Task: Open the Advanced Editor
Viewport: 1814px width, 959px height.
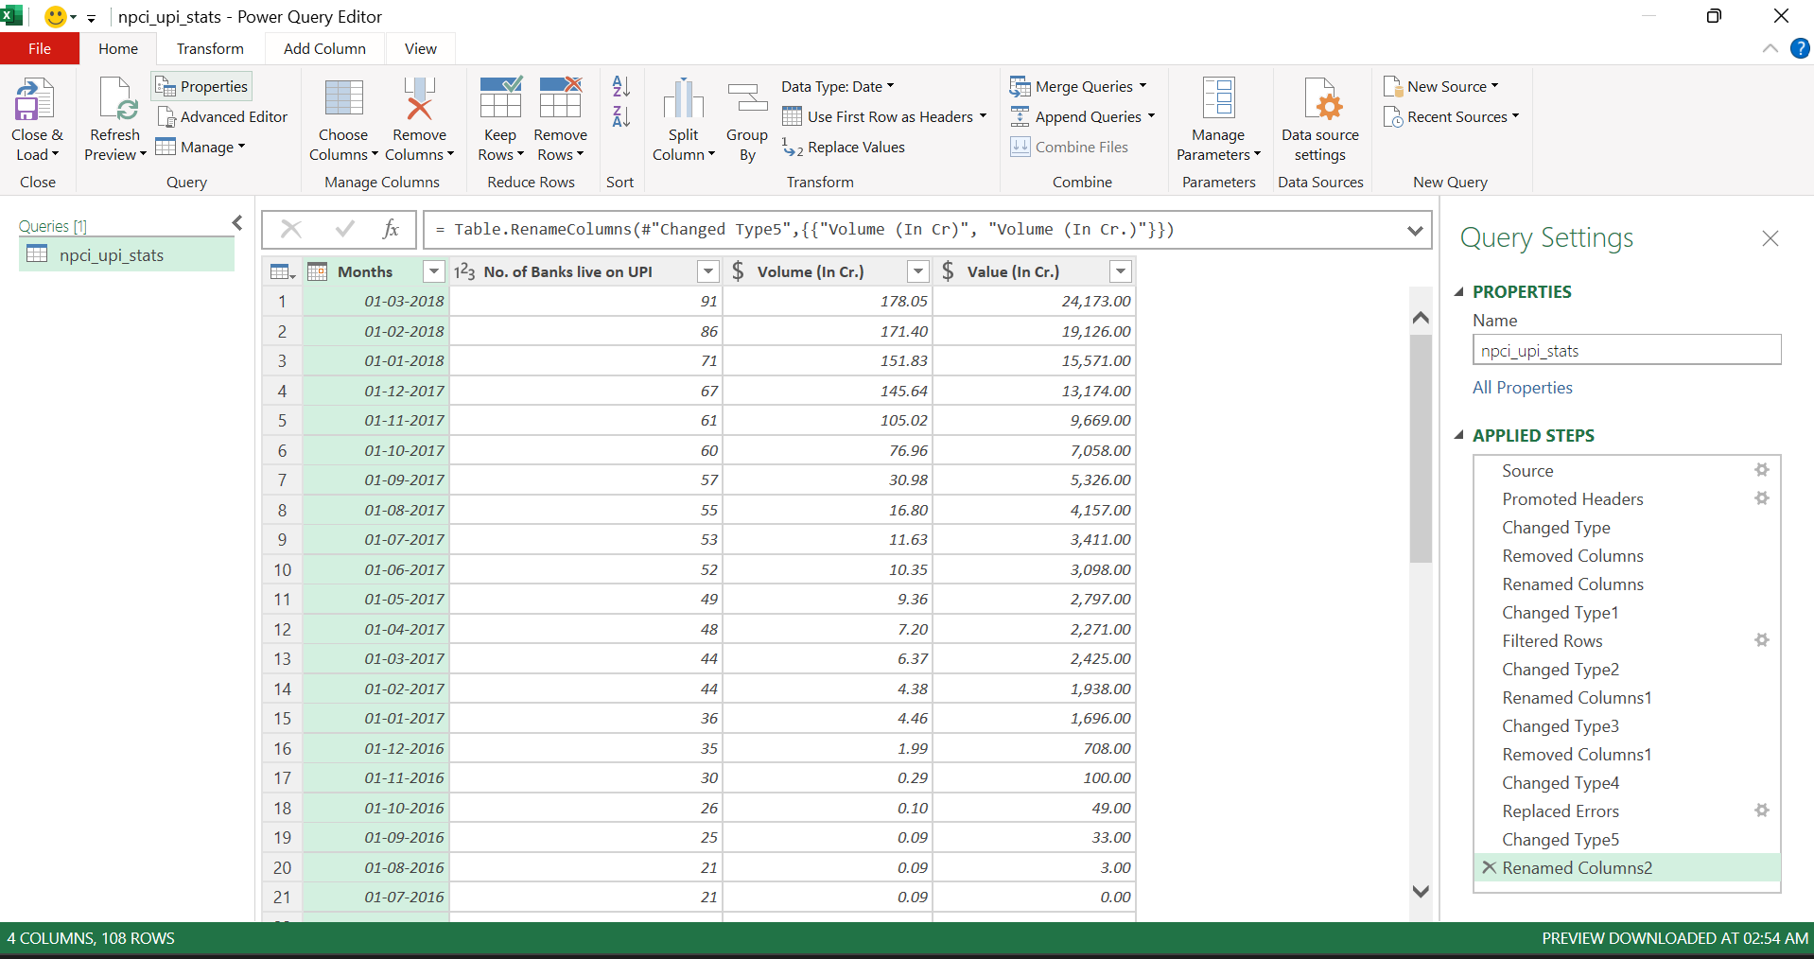Action: (x=222, y=116)
